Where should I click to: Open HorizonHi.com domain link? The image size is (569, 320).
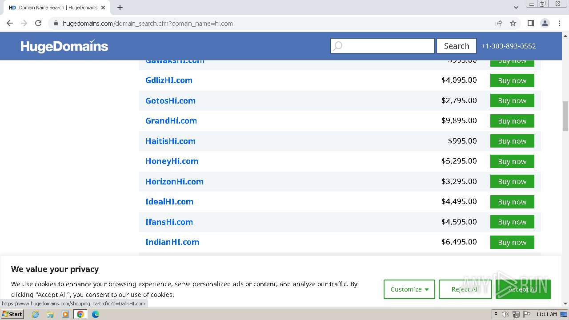174,181
